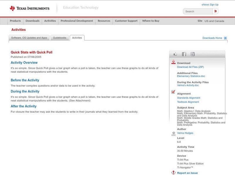Switch to the Guidebooks tab
This screenshot has width=235, height=175.
pyautogui.click(x=60, y=37)
